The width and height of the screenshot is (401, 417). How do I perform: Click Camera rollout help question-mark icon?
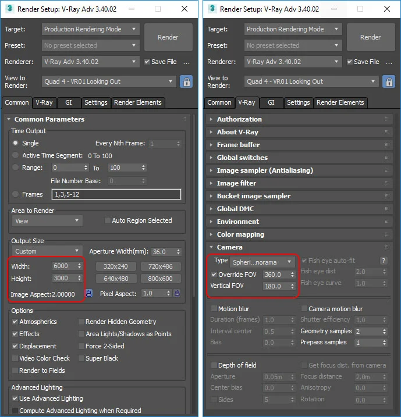pos(384,261)
